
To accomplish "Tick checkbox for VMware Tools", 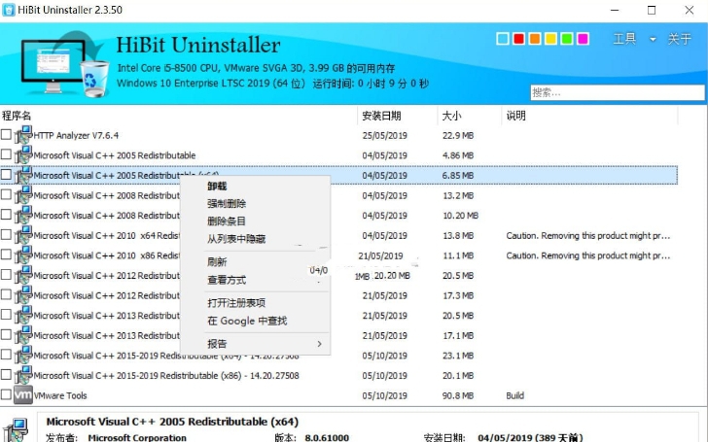I will (6, 394).
